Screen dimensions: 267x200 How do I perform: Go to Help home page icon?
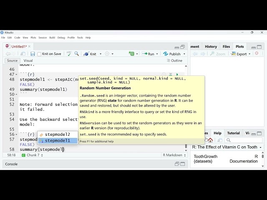click(x=210, y=140)
